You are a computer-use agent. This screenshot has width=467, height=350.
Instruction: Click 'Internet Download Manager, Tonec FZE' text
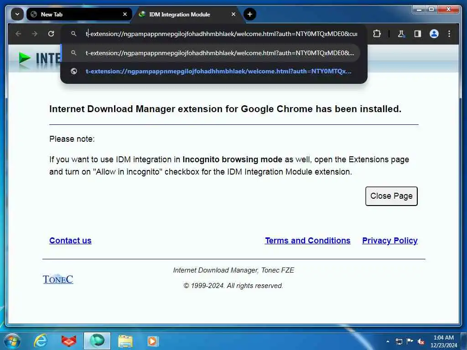(x=233, y=270)
